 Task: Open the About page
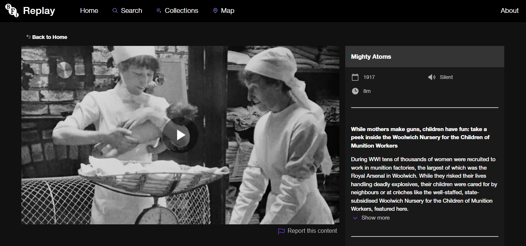[509, 11]
